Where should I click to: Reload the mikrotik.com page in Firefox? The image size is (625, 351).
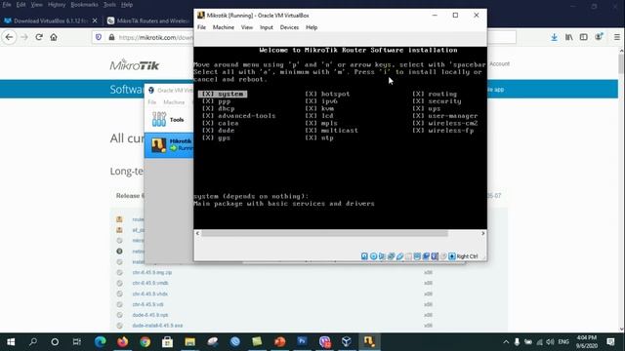click(39, 37)
